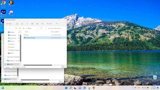Click the Paste icon in Explorer toolbar

pyautogui.click(x=27, y=24)
